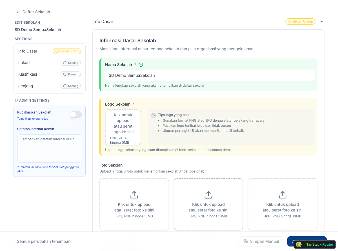Collapse the Info Dasar panel using the chevron
This screenshot has width=338, height=251.
coord(322,21)
